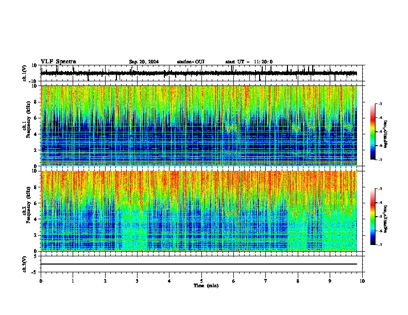
Task: Click the ch.1 spectrogram panel
Action: pos(199,126)
